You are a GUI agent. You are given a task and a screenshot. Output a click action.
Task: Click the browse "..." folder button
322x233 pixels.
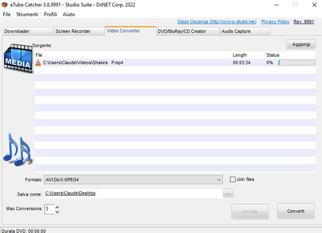228,193
